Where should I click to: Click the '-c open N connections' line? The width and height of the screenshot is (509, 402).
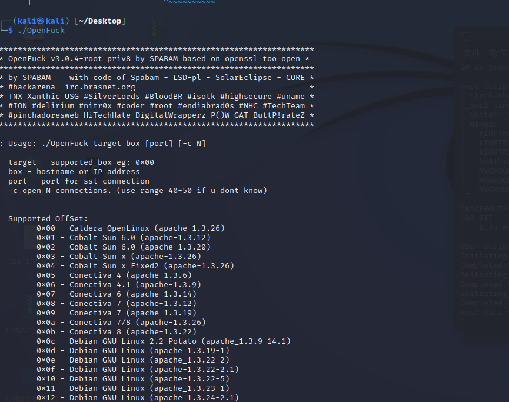pyautogui.click(x=138, y=191)
